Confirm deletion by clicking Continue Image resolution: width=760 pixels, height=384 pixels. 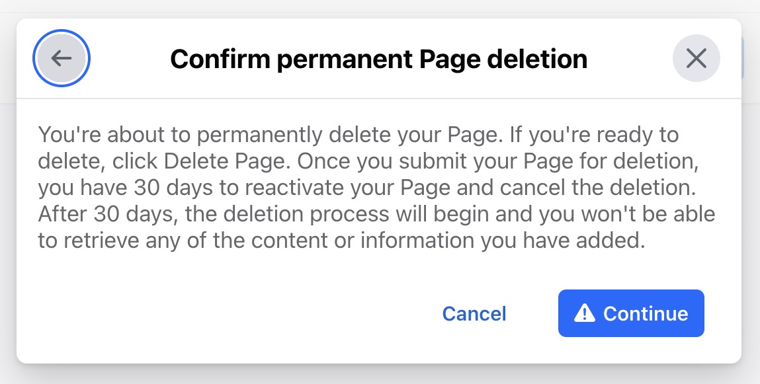pyautogui.click(x=631, y=313)
